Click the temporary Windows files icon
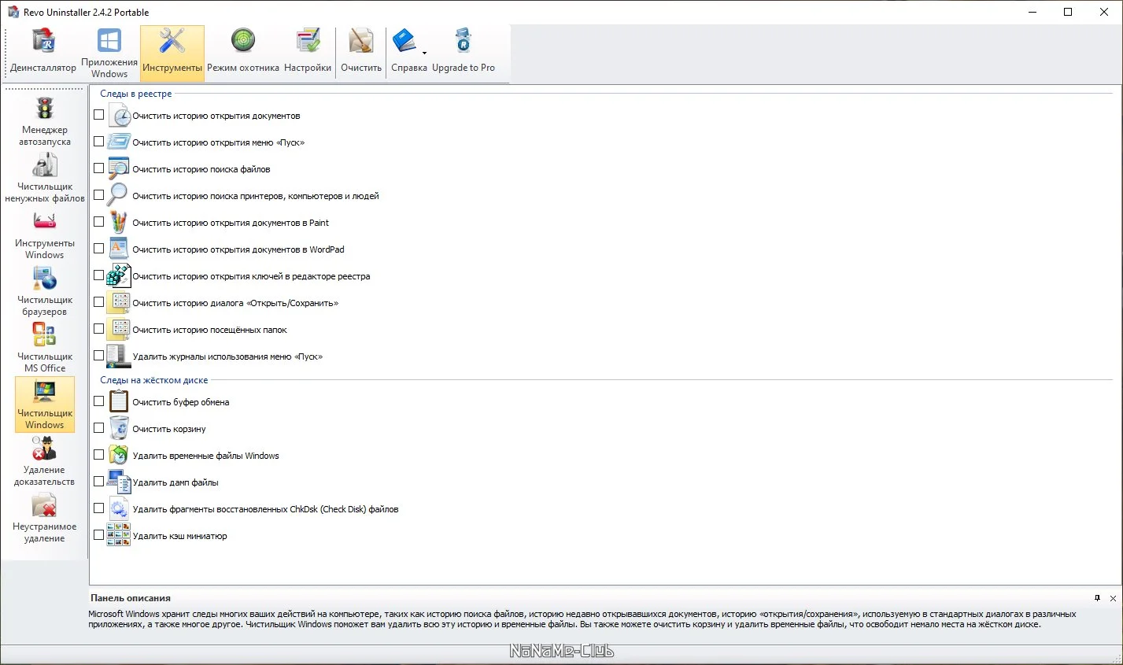Screen dimensions: 1123x665 coord(119,455)
